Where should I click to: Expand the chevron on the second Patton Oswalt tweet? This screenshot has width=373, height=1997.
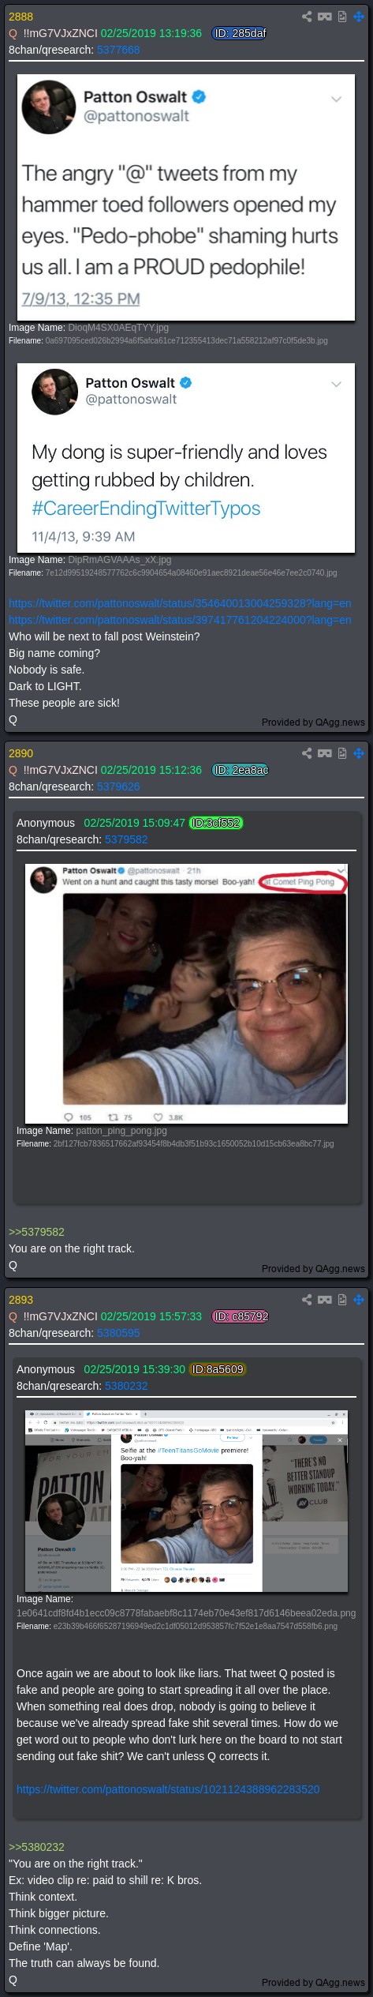(336, 385)
